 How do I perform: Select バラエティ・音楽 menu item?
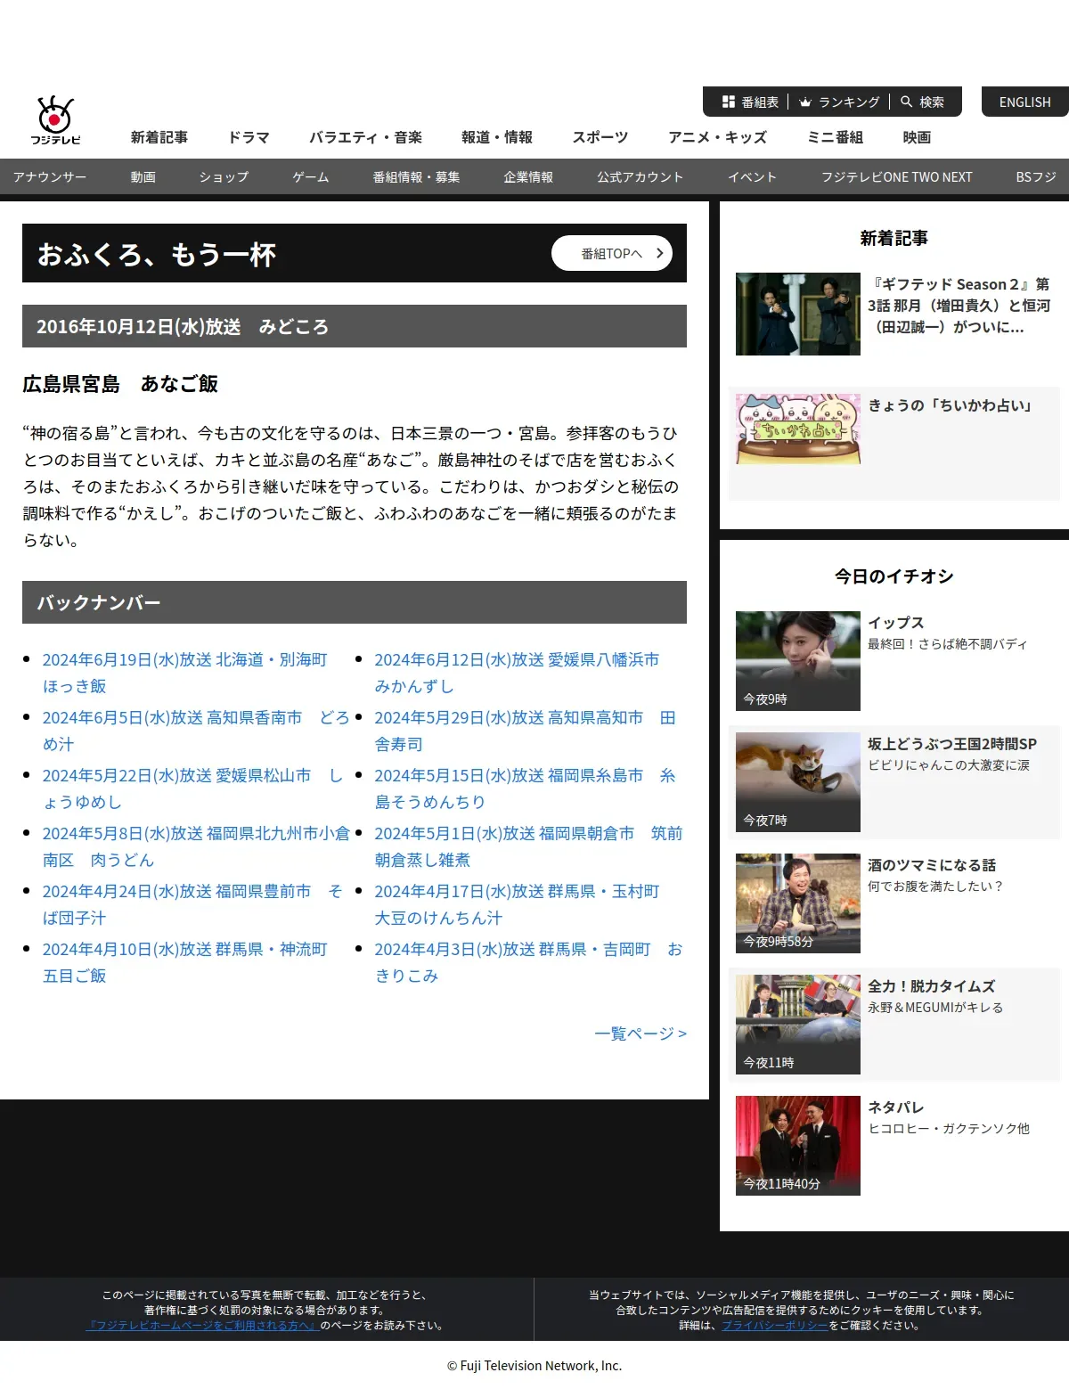365,137
